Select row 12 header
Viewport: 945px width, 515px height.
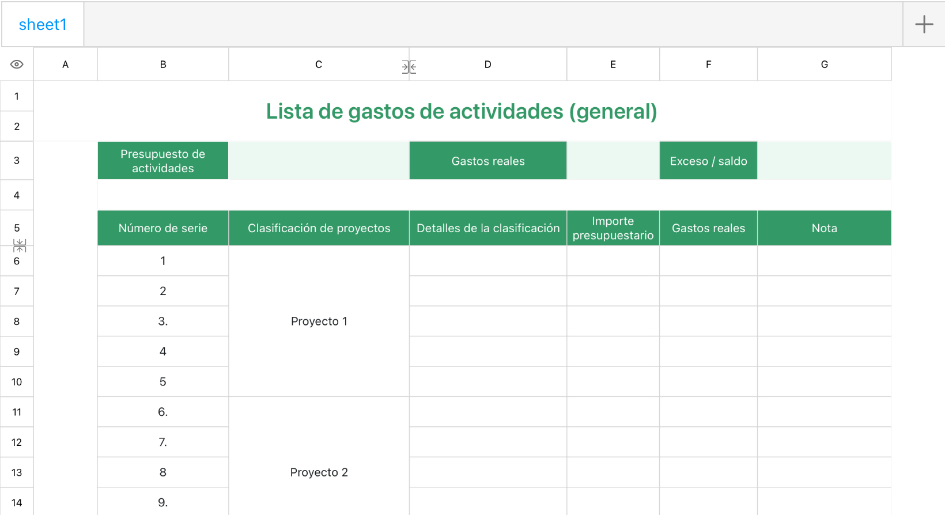click(17, 442)
